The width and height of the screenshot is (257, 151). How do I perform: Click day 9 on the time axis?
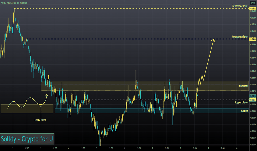pos(208,148)
